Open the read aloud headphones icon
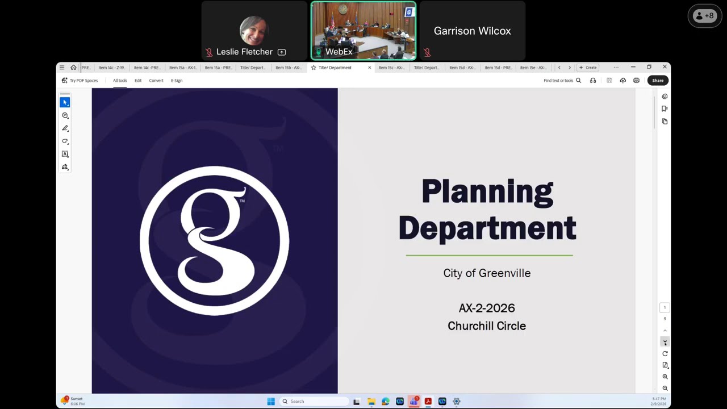Screen dimensions: 727x409 point(593,81)
